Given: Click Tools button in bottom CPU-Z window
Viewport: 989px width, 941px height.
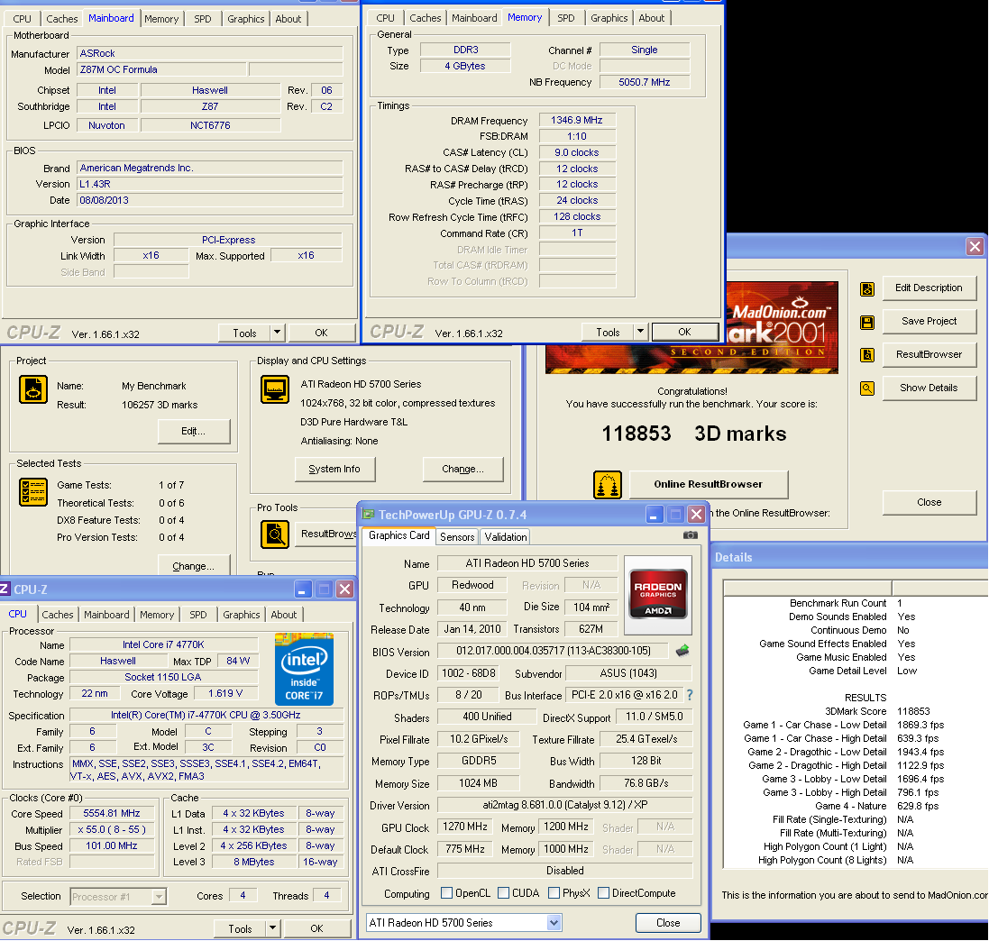Looking at the screenshot, I should click(x=240, y=928).
